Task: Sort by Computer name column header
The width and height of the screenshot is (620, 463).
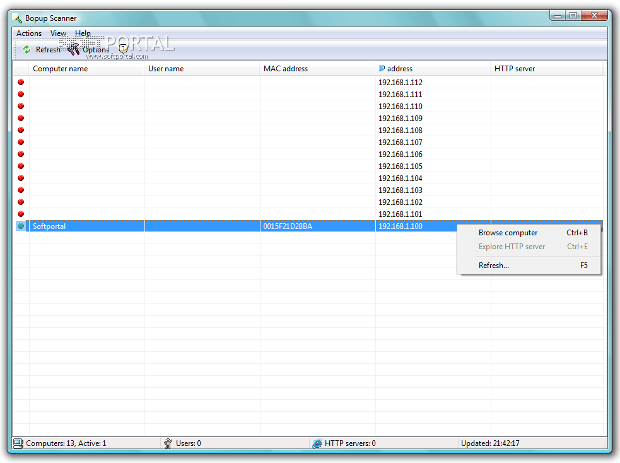Action: 86,68
